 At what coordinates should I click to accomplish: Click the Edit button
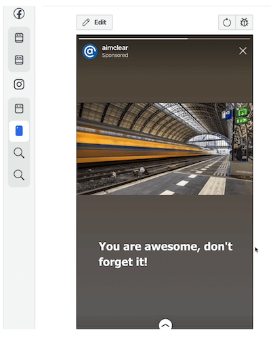pyautogui.click(x=94, y=22)
